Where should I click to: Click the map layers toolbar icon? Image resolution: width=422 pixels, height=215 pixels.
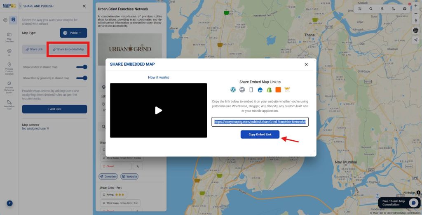pyautogui.click(x=359, y=9)
